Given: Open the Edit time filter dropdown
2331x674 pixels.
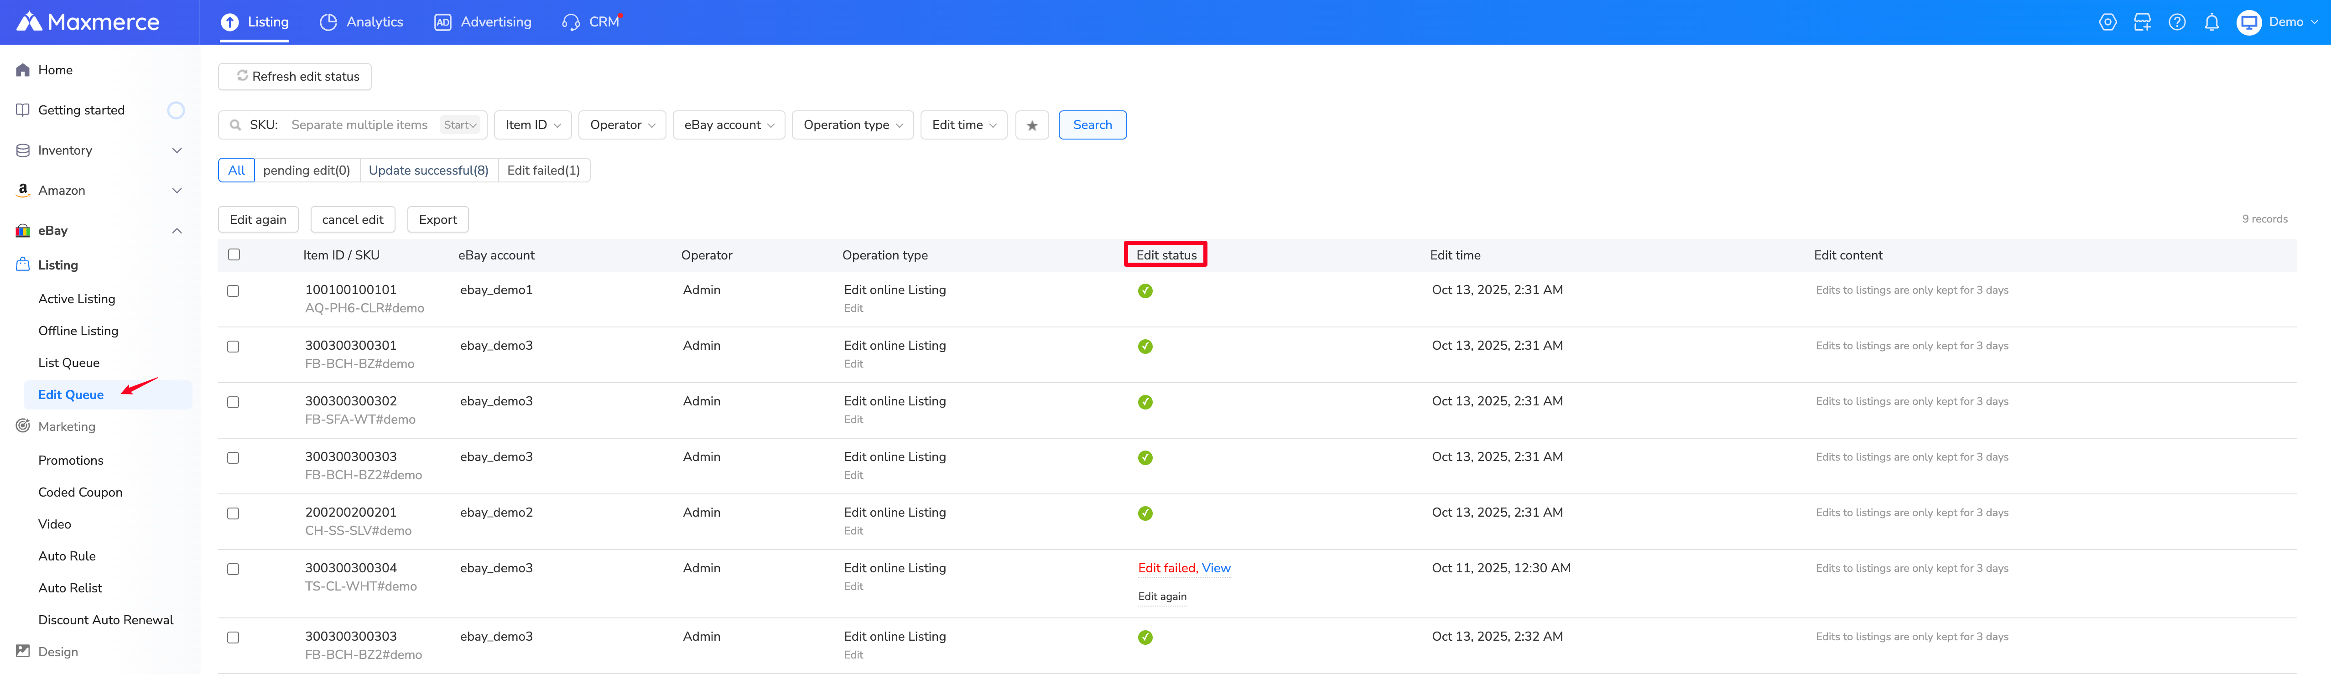Looking at the screenshot, I should click(964, 125).
